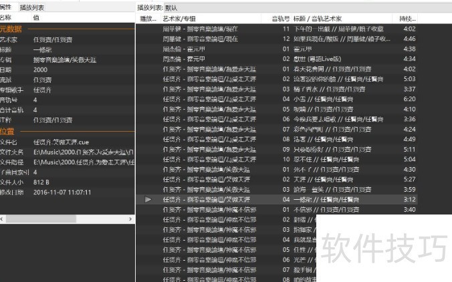Click the 播放 status column header
This screenshot has width=452, height=282.
147,18
